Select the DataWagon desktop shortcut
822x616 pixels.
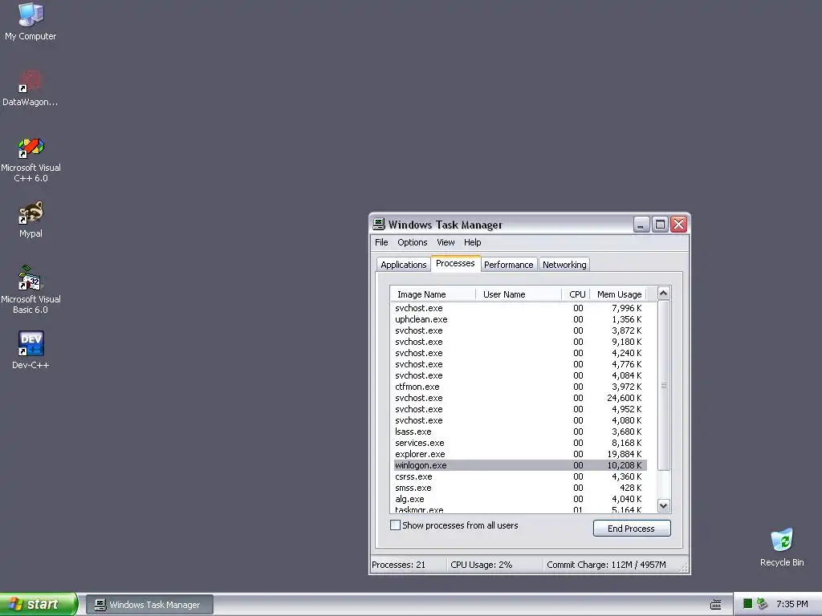[x=31, y=88]
